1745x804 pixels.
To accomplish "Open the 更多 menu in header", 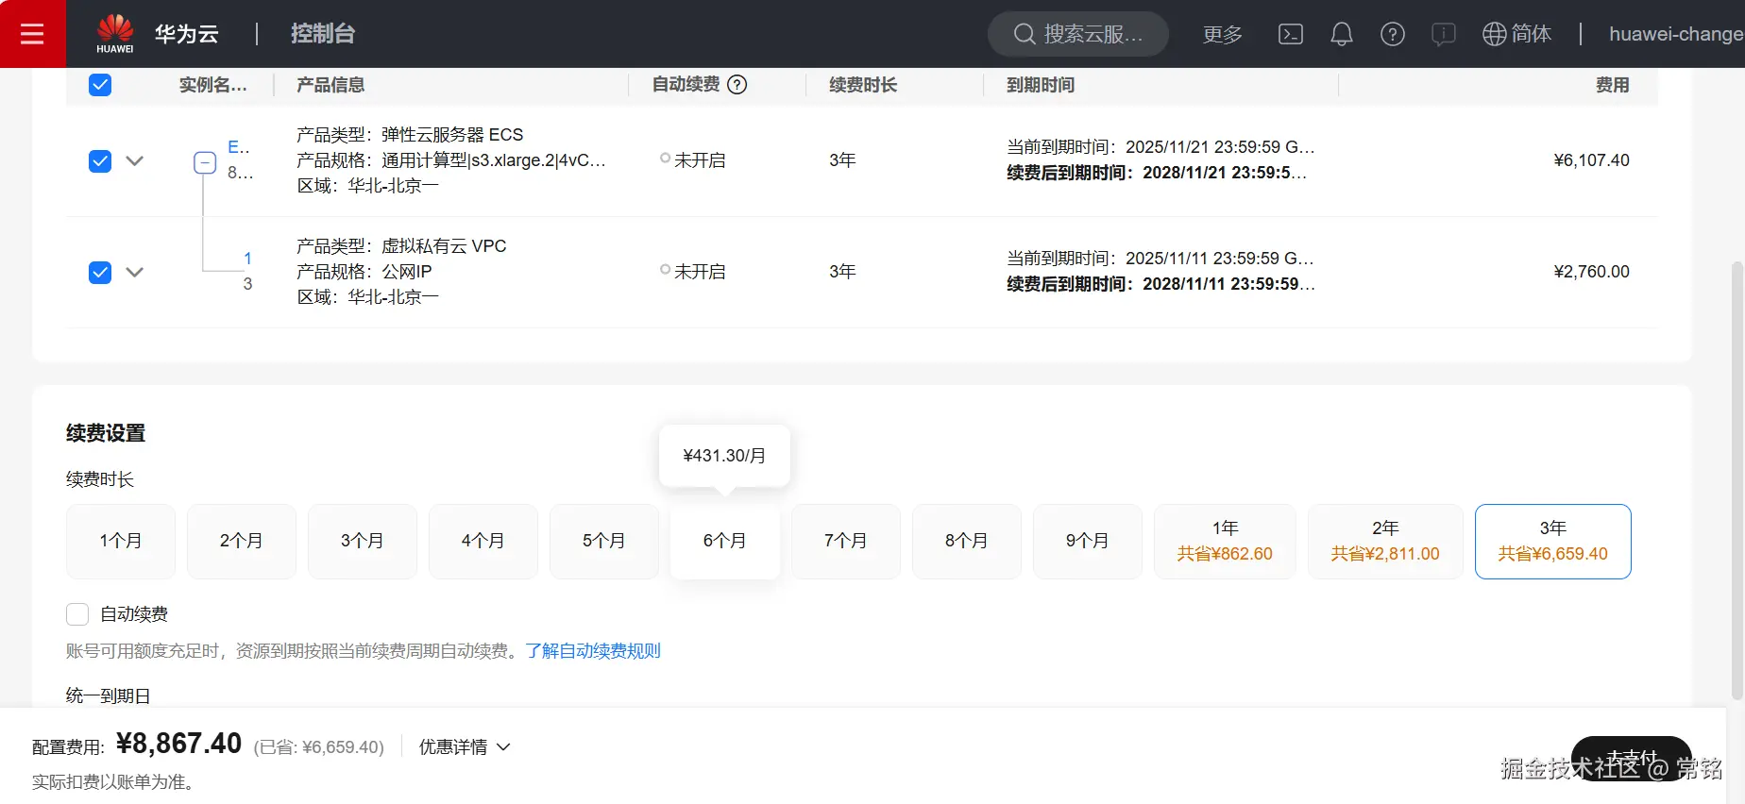I will (1222, 34).
